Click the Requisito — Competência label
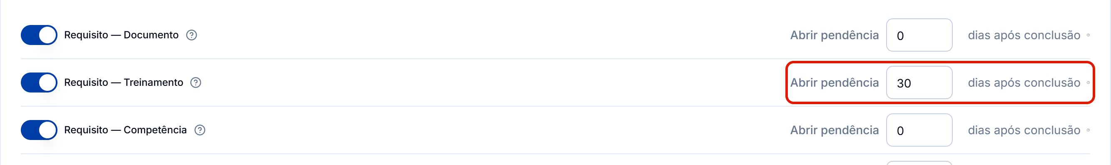 (125, 130)
